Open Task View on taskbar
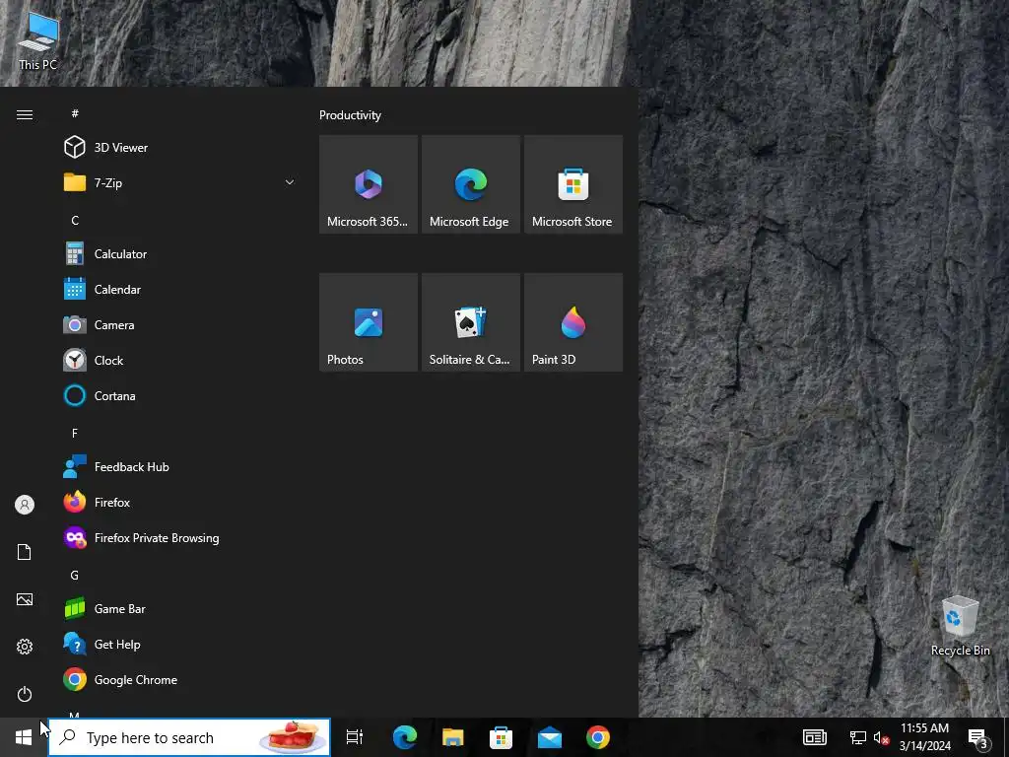Screen dimensions: 1009x757 click(x=355, y=737)
